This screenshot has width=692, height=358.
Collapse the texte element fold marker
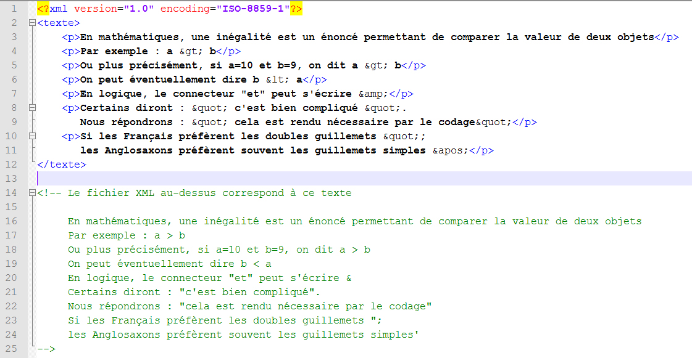[x=32, y=23]
